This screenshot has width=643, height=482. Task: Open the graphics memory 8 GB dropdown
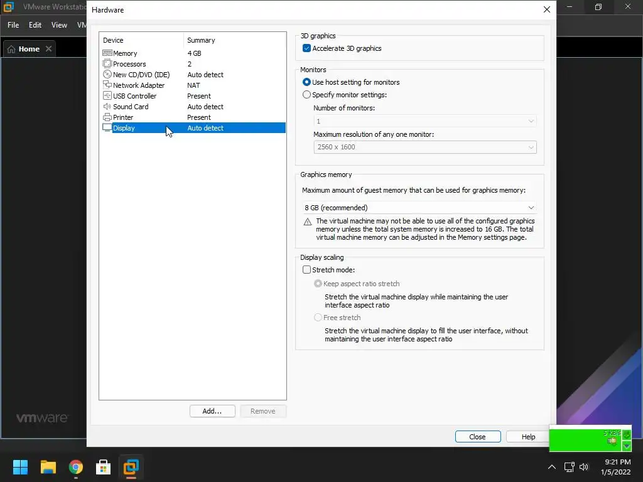point(419,208)
